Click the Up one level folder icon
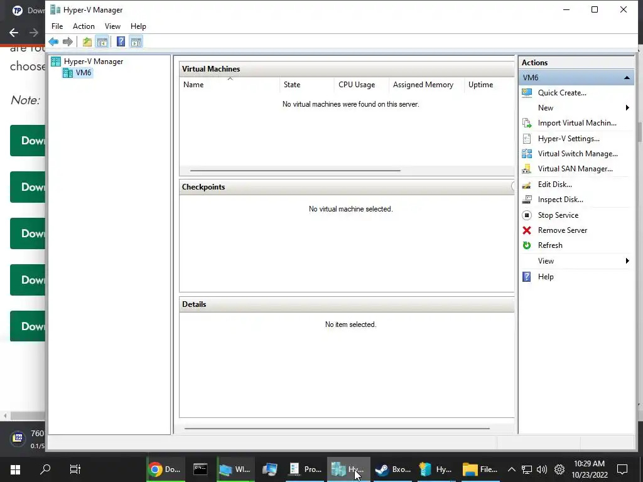 [x=87, y=42]
